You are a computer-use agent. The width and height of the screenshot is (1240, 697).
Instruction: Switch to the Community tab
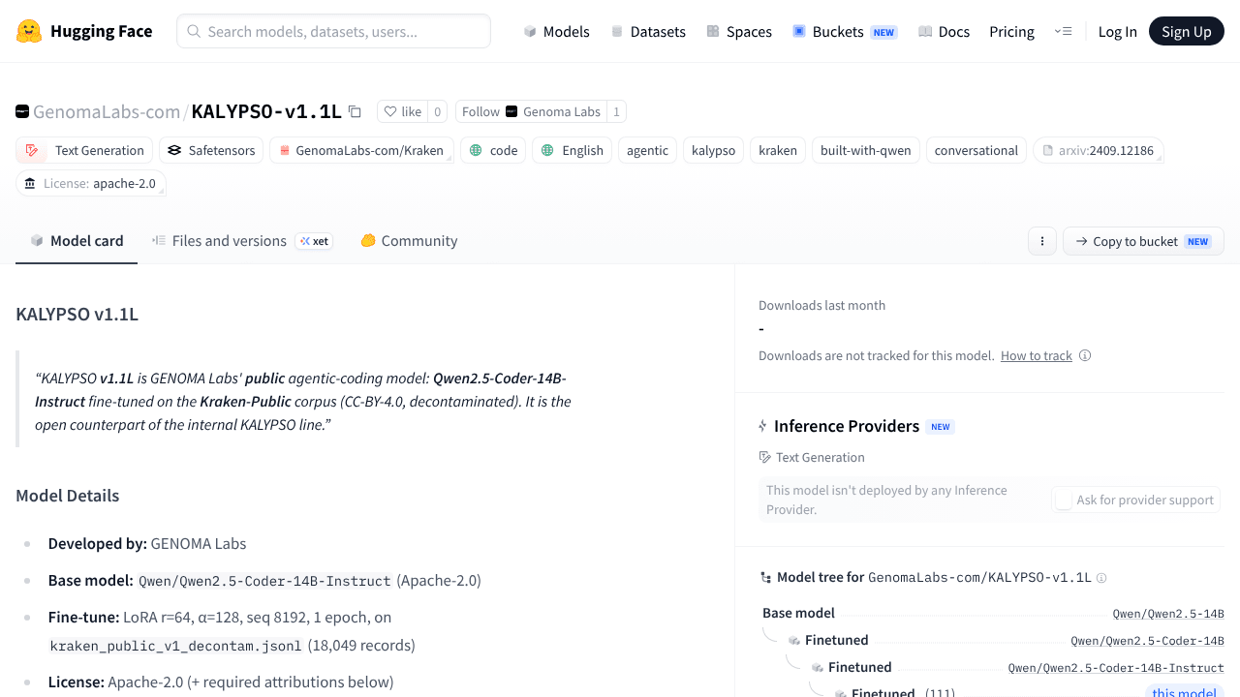point(409,241)
